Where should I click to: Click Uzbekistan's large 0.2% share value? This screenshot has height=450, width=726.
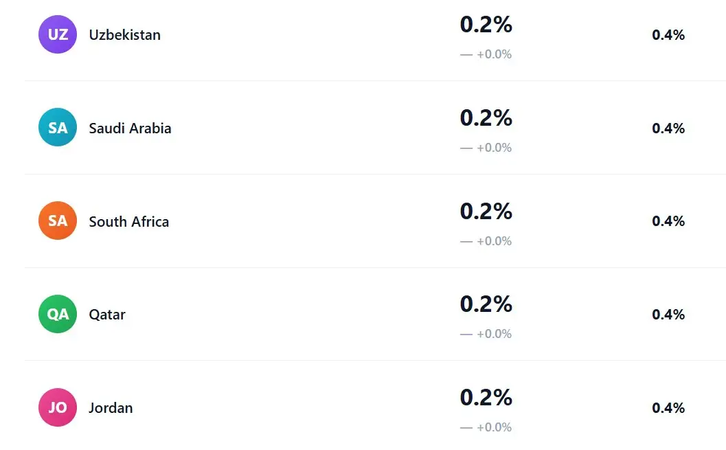pyautogui.click(x=486, y=25)
